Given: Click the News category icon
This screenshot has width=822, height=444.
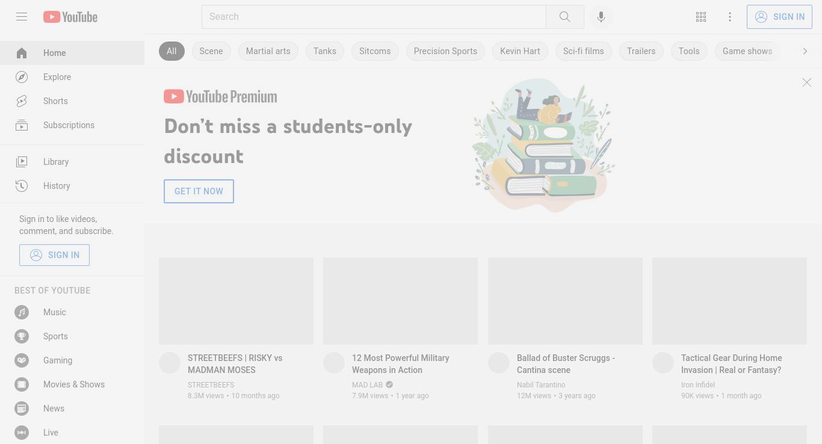Looking at the screenshot, I should pyautogui.click(x=22, y=409).
